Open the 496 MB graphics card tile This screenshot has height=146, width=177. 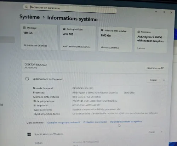click(x=78, y=38)
